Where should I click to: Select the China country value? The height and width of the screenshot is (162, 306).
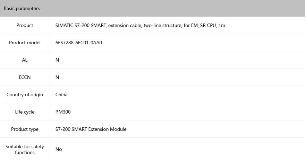coord(61,94)
